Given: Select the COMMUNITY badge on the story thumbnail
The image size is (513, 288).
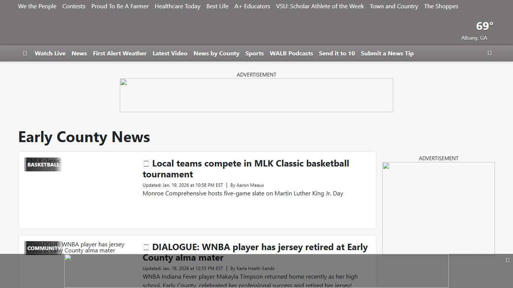Looking at the screenshot, I should tap(43, 248).
